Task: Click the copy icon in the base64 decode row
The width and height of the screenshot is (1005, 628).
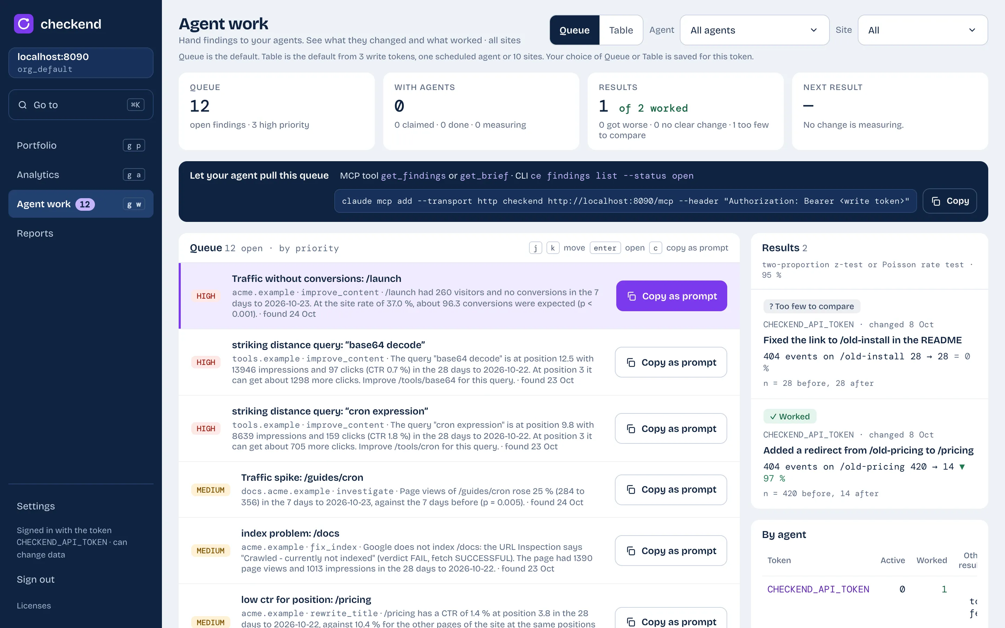Action: (631, 362)
